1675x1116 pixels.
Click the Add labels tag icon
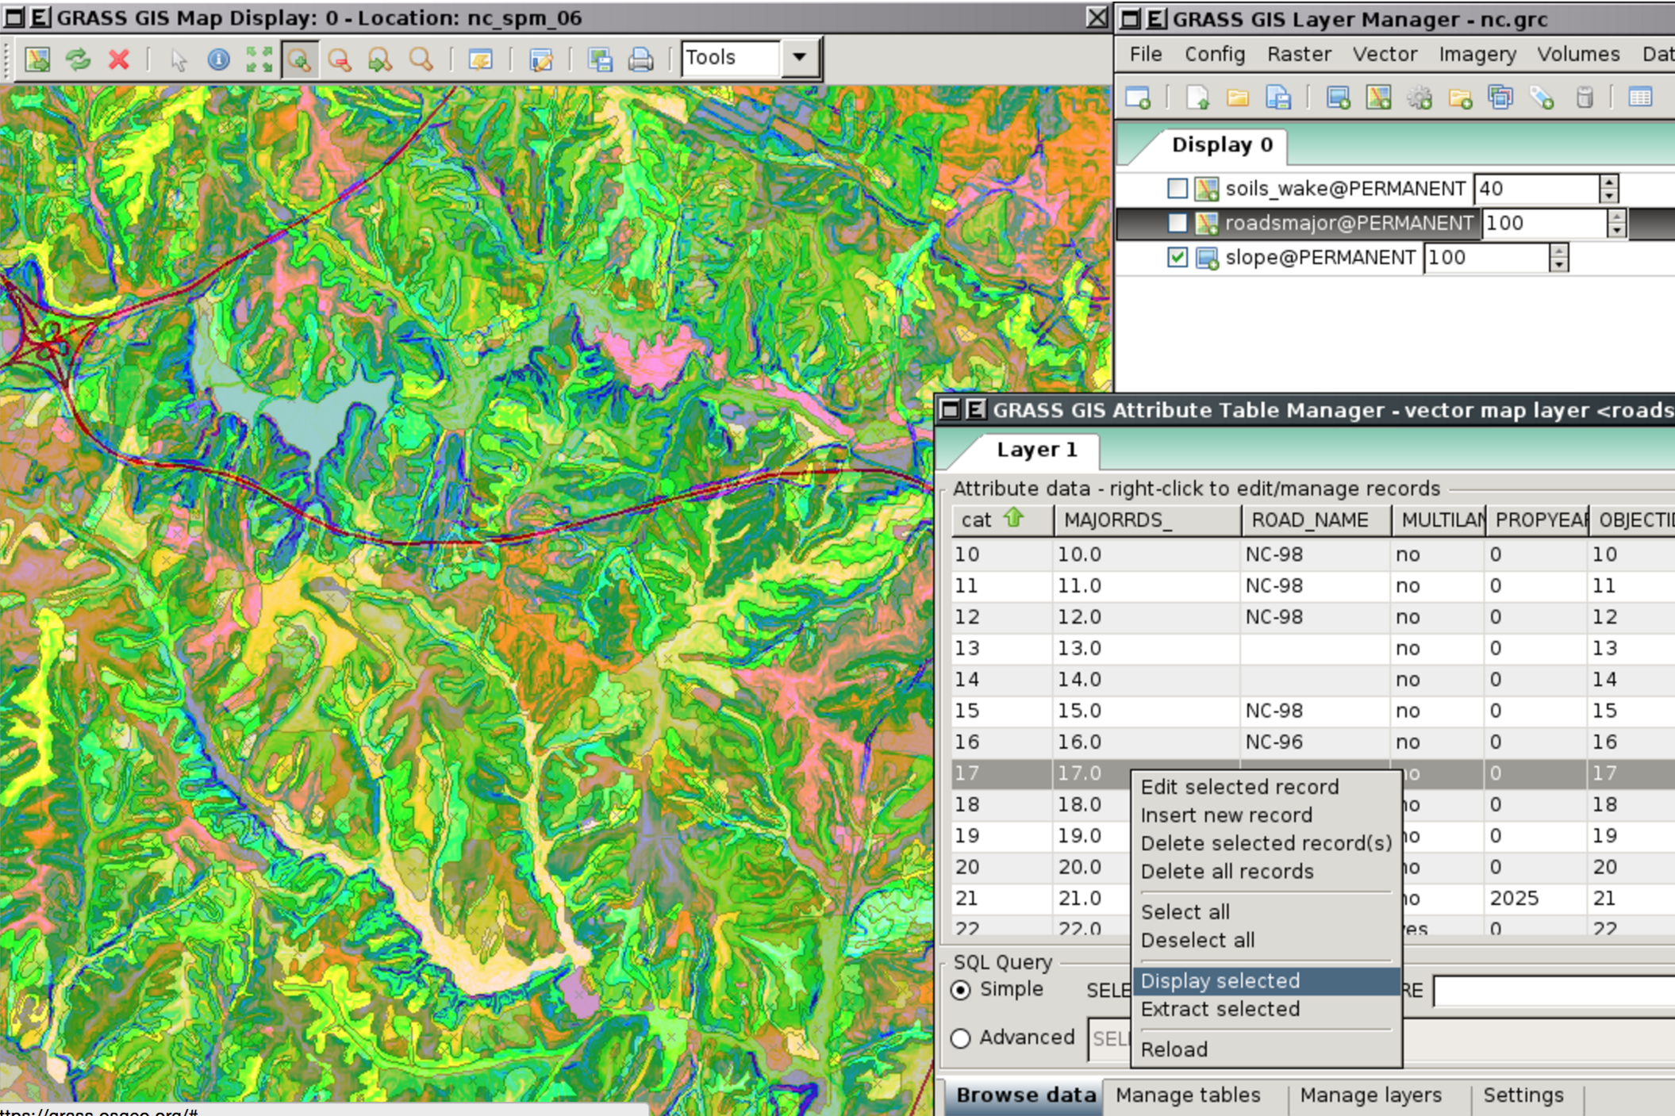pos(1542,98)
